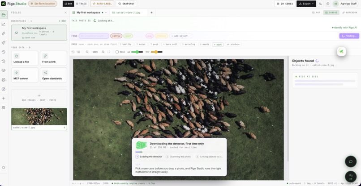Add a new tab with plus

[151, 12]
